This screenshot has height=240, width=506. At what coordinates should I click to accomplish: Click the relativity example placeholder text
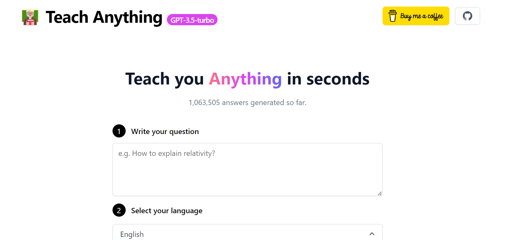[x=167, y=153]
